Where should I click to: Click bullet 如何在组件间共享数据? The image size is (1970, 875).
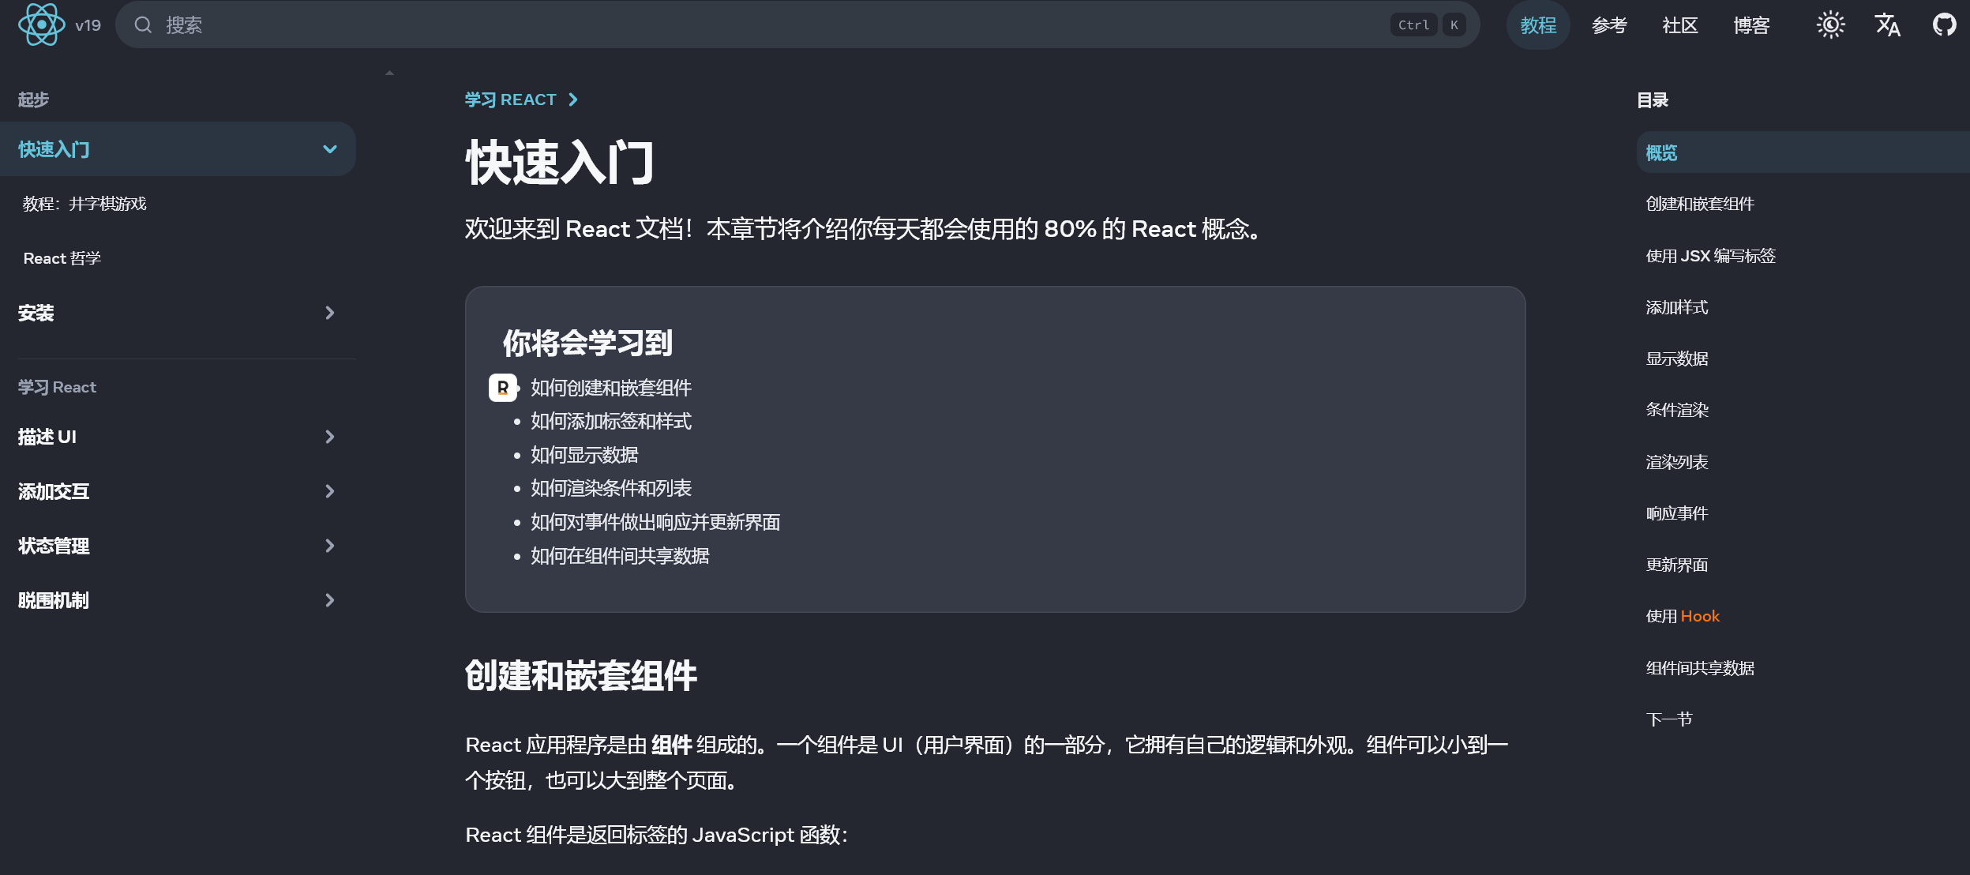620,556
